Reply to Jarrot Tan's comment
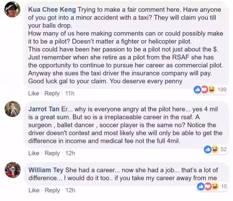Viewport: 233px width, 201px height. coord(52,153)
